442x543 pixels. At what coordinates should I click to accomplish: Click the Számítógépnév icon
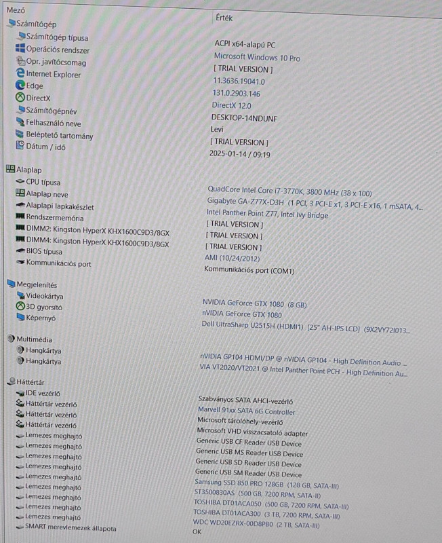(x=21, y=110)
